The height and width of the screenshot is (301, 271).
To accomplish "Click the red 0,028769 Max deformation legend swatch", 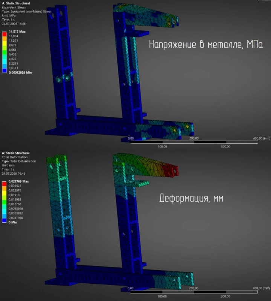I will coord(4,184).
